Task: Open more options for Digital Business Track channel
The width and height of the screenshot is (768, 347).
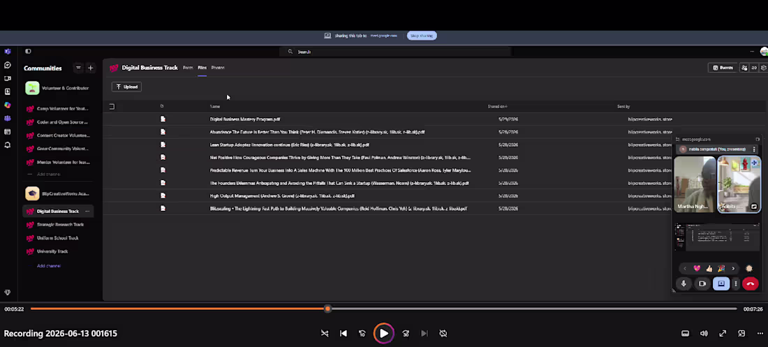Action: (87, 212)
